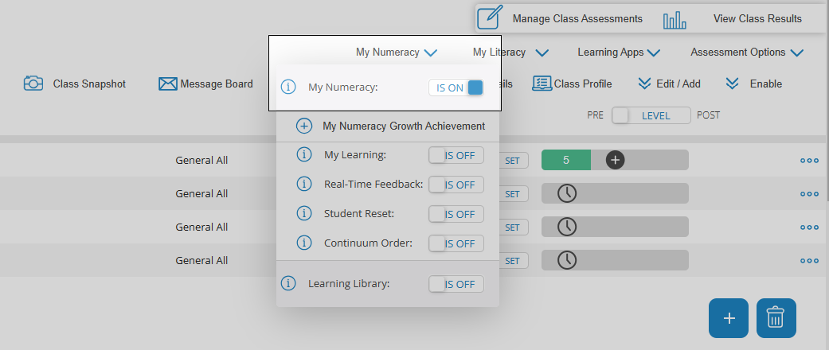This screenshot has width=829, height=350.
Task: Open Manage Class Assessments pencil icon
Action: (x=489, y=18)
